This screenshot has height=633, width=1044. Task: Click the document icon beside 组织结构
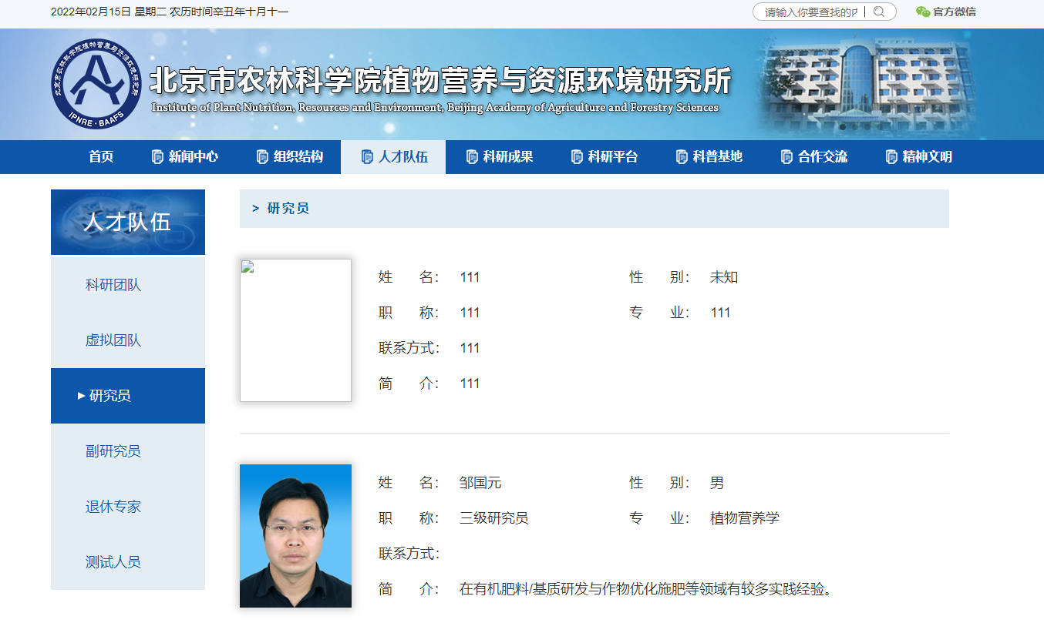[x=263, y=157]
